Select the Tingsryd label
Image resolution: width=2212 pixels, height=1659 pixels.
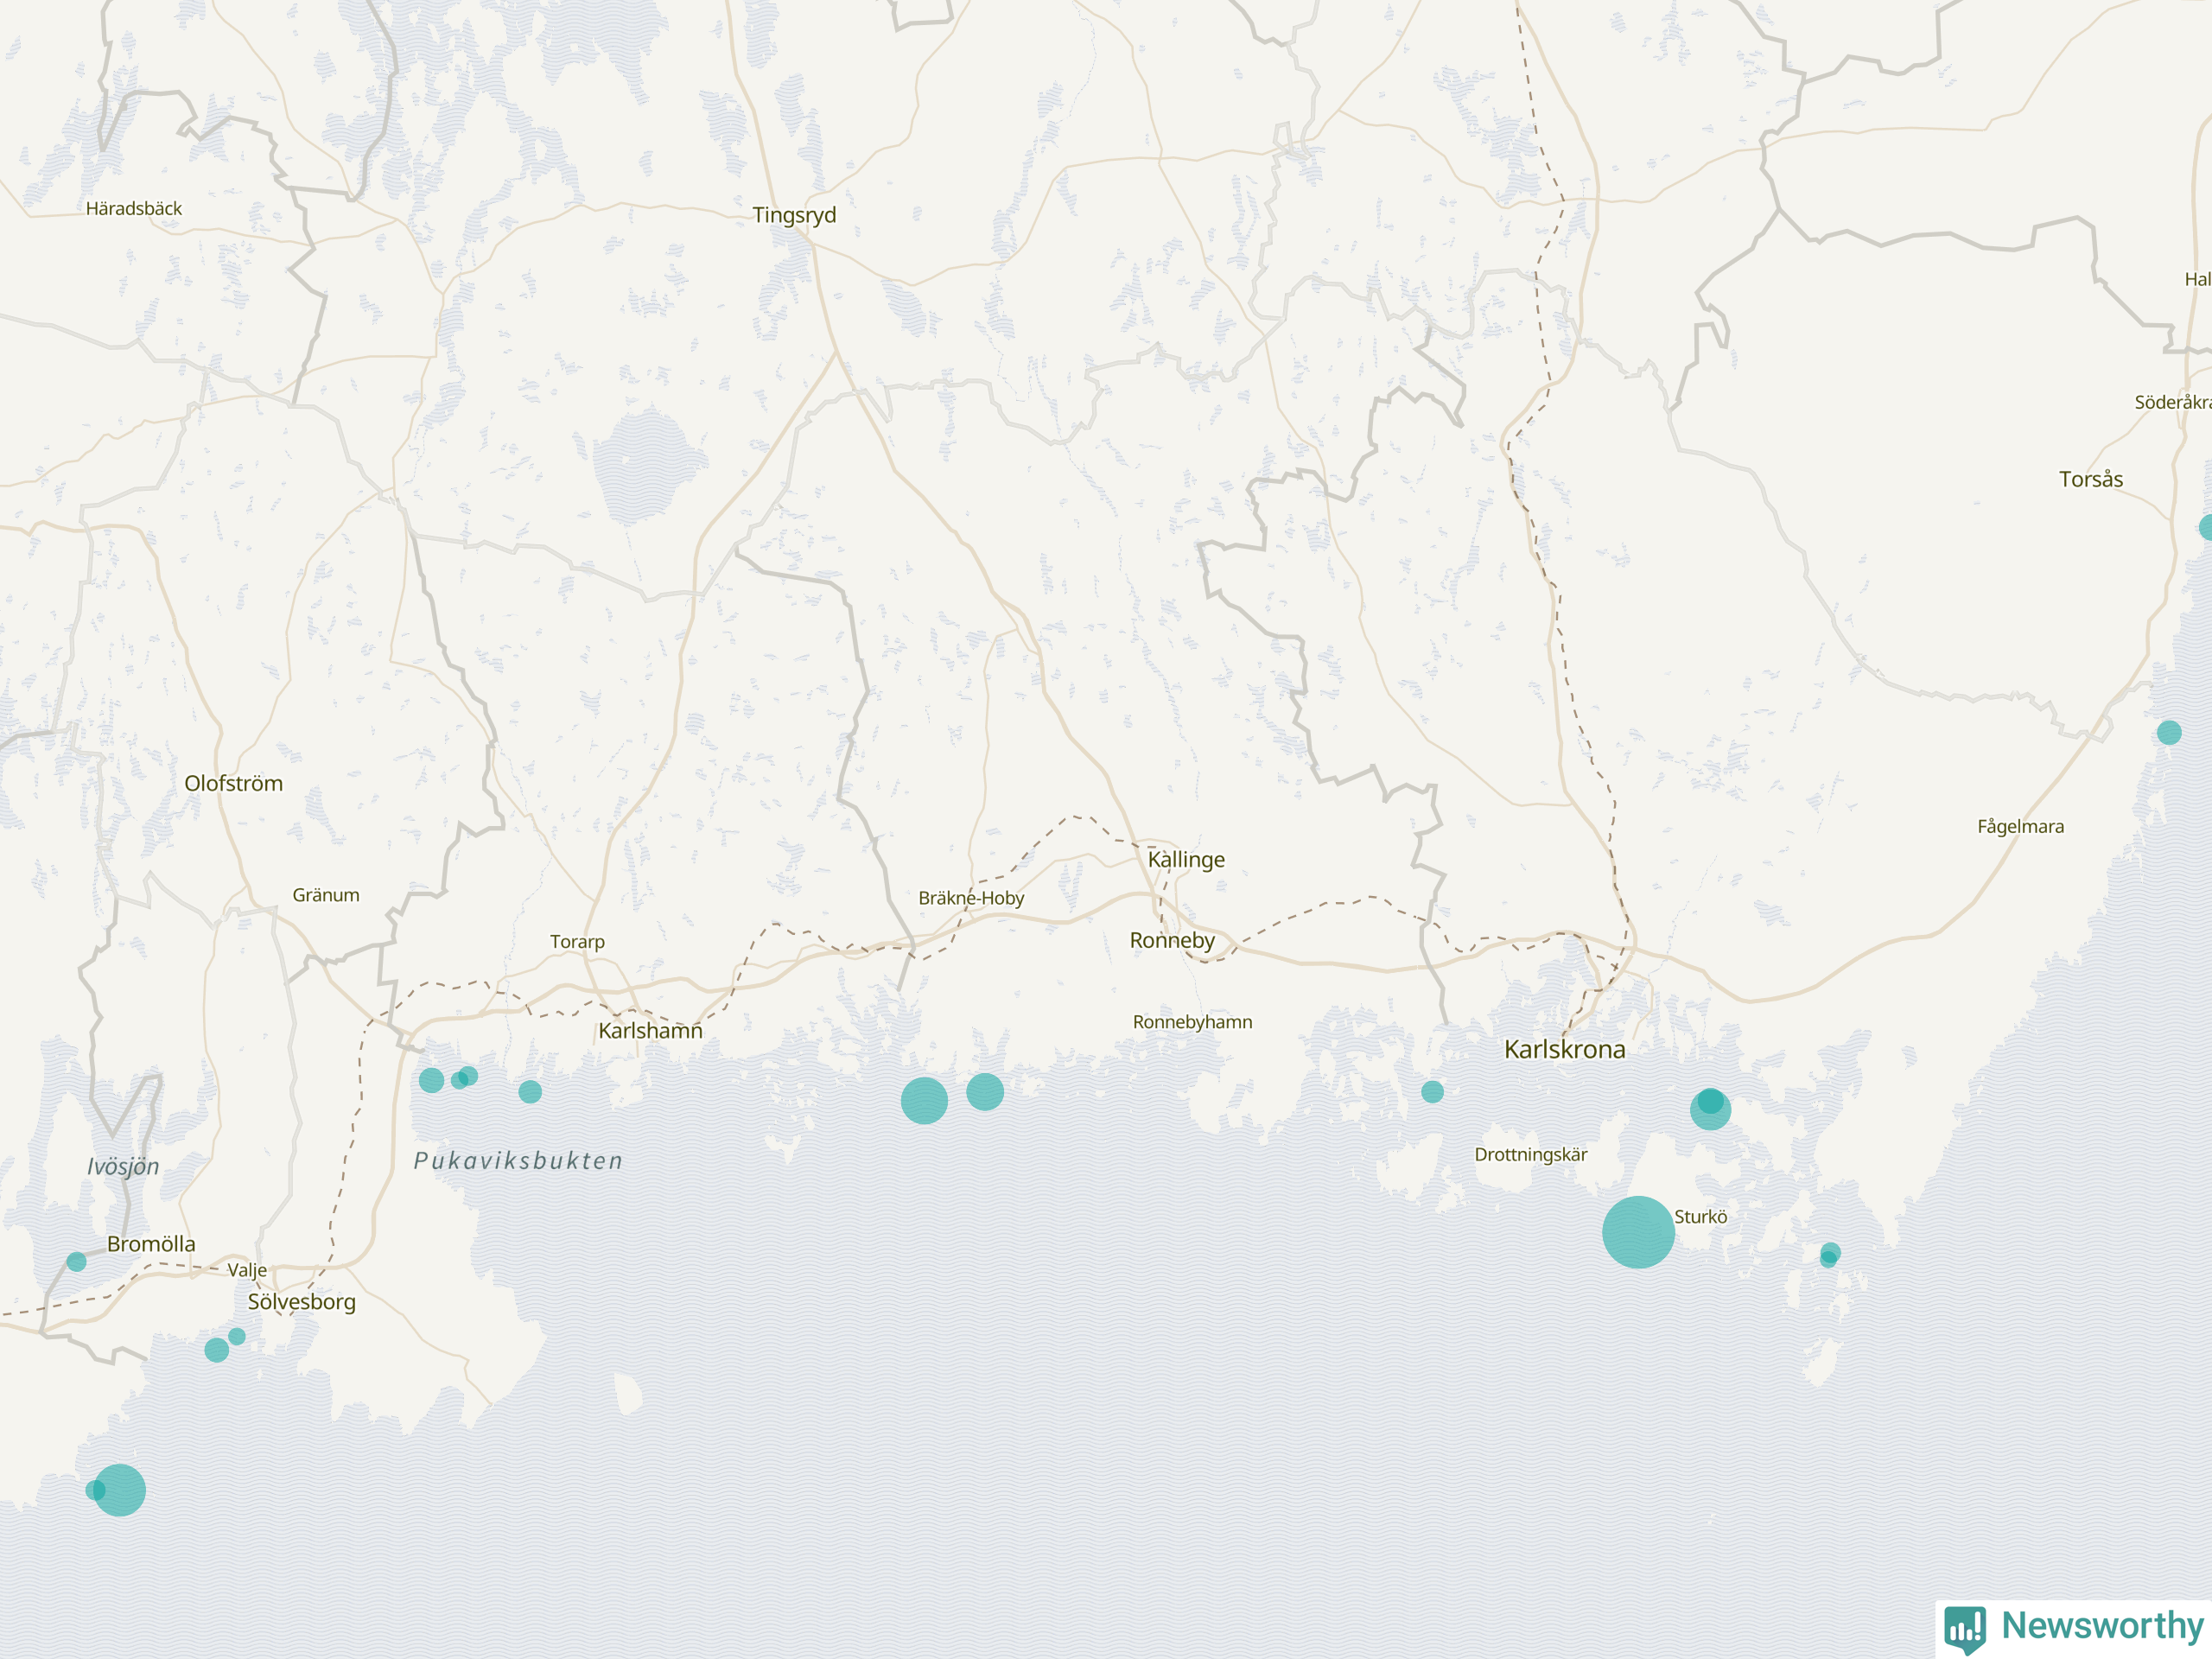[x=794, y=215]
